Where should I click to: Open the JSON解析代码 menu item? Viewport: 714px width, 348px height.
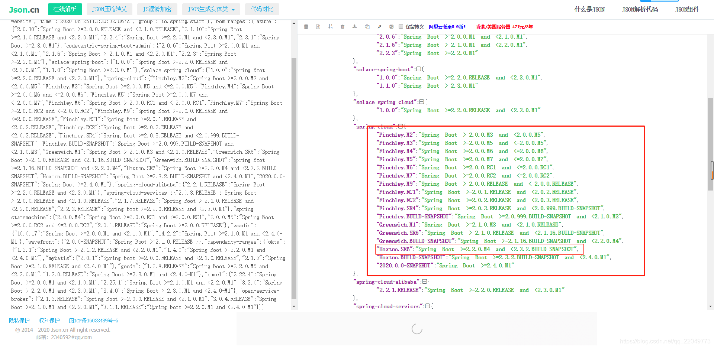coord(640,10)
